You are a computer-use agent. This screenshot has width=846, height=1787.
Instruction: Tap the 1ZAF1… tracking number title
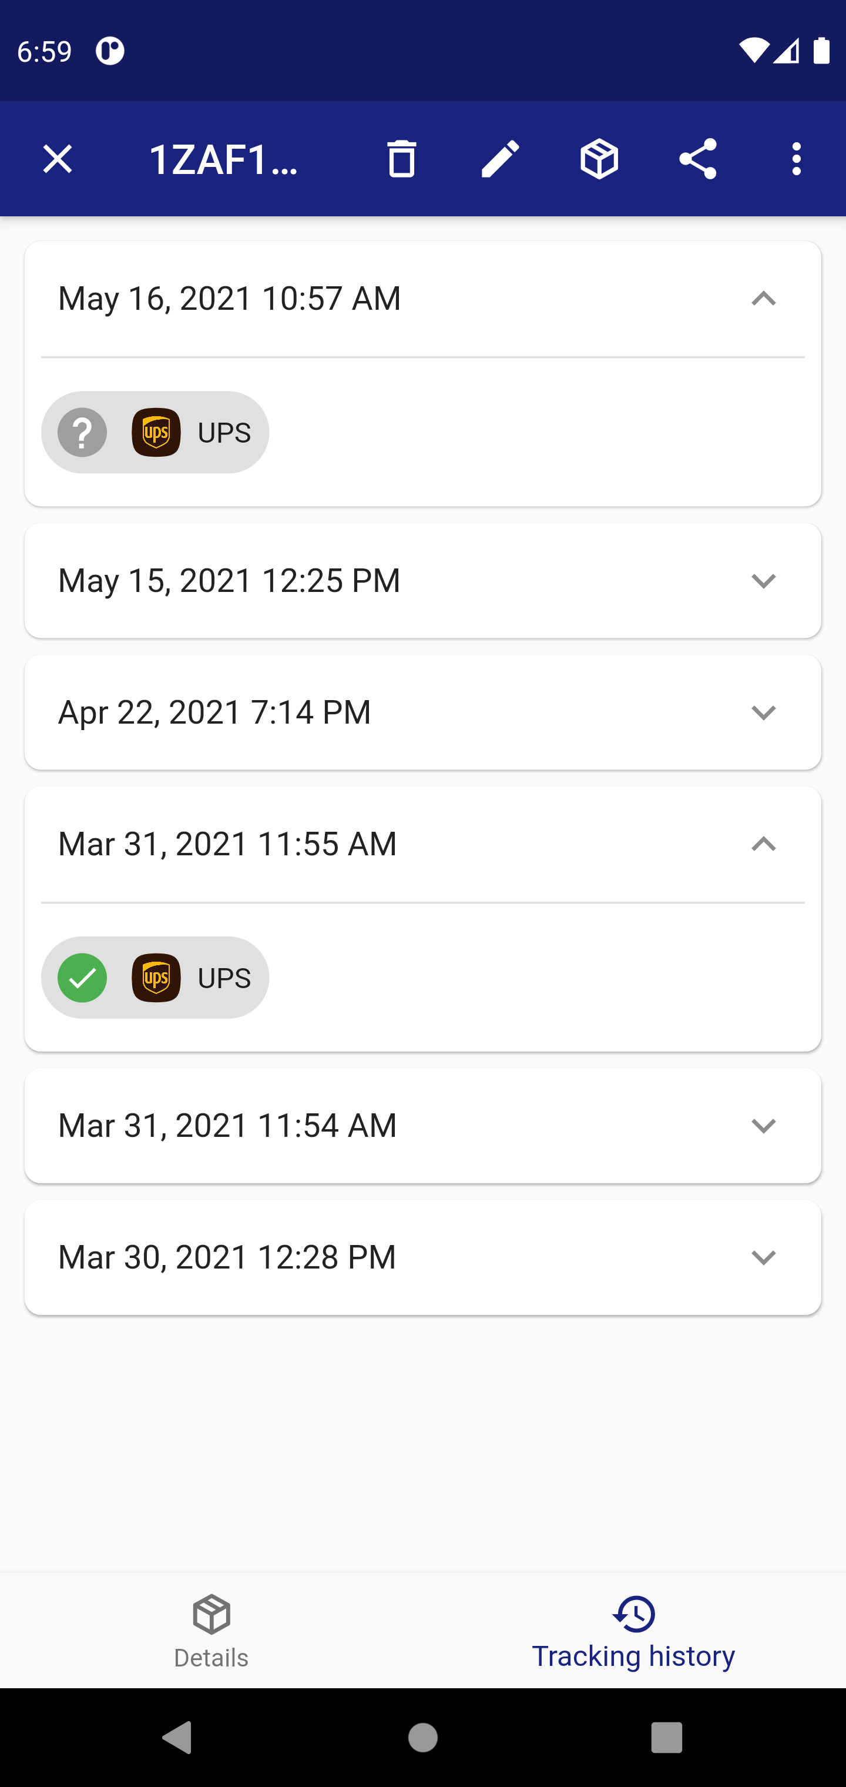(x=223, y=159)
